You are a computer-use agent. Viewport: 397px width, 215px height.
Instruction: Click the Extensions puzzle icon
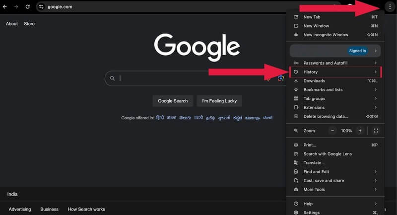coord(296,107)
